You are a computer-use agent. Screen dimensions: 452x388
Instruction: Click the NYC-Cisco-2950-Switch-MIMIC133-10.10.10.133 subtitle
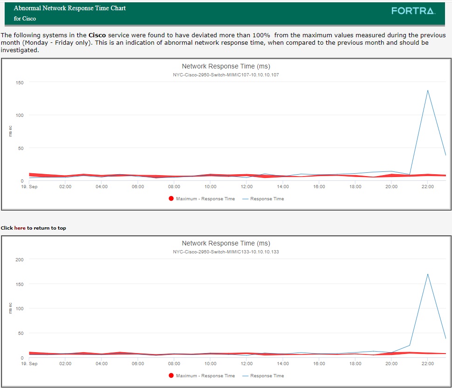pyautogui.click(x=226, y=252)
